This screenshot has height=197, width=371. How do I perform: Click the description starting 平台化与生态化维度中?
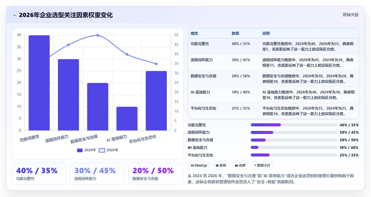point(308,111)
